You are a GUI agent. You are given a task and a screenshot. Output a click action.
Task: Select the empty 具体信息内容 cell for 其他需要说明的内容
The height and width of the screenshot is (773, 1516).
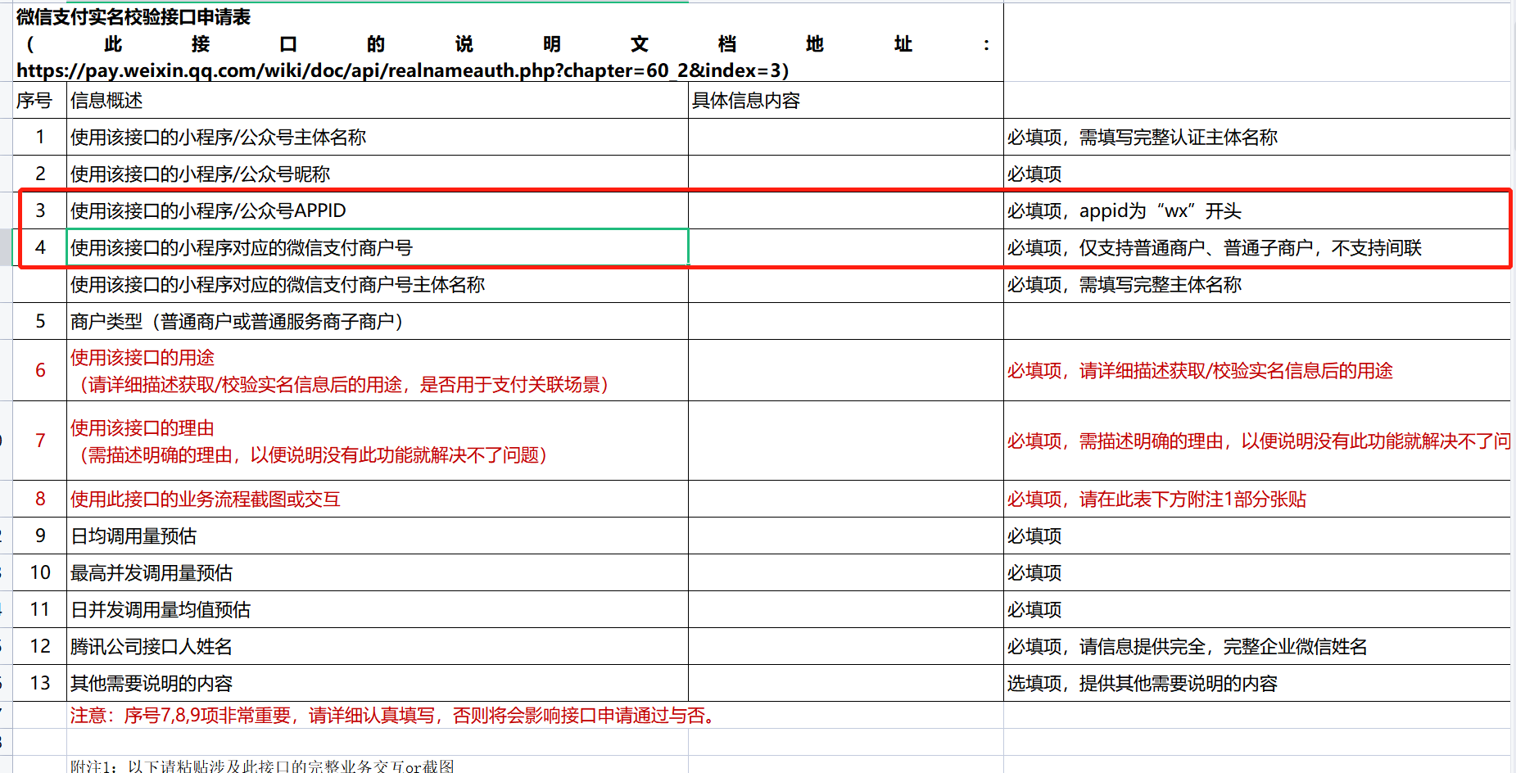tap(845, 684)
